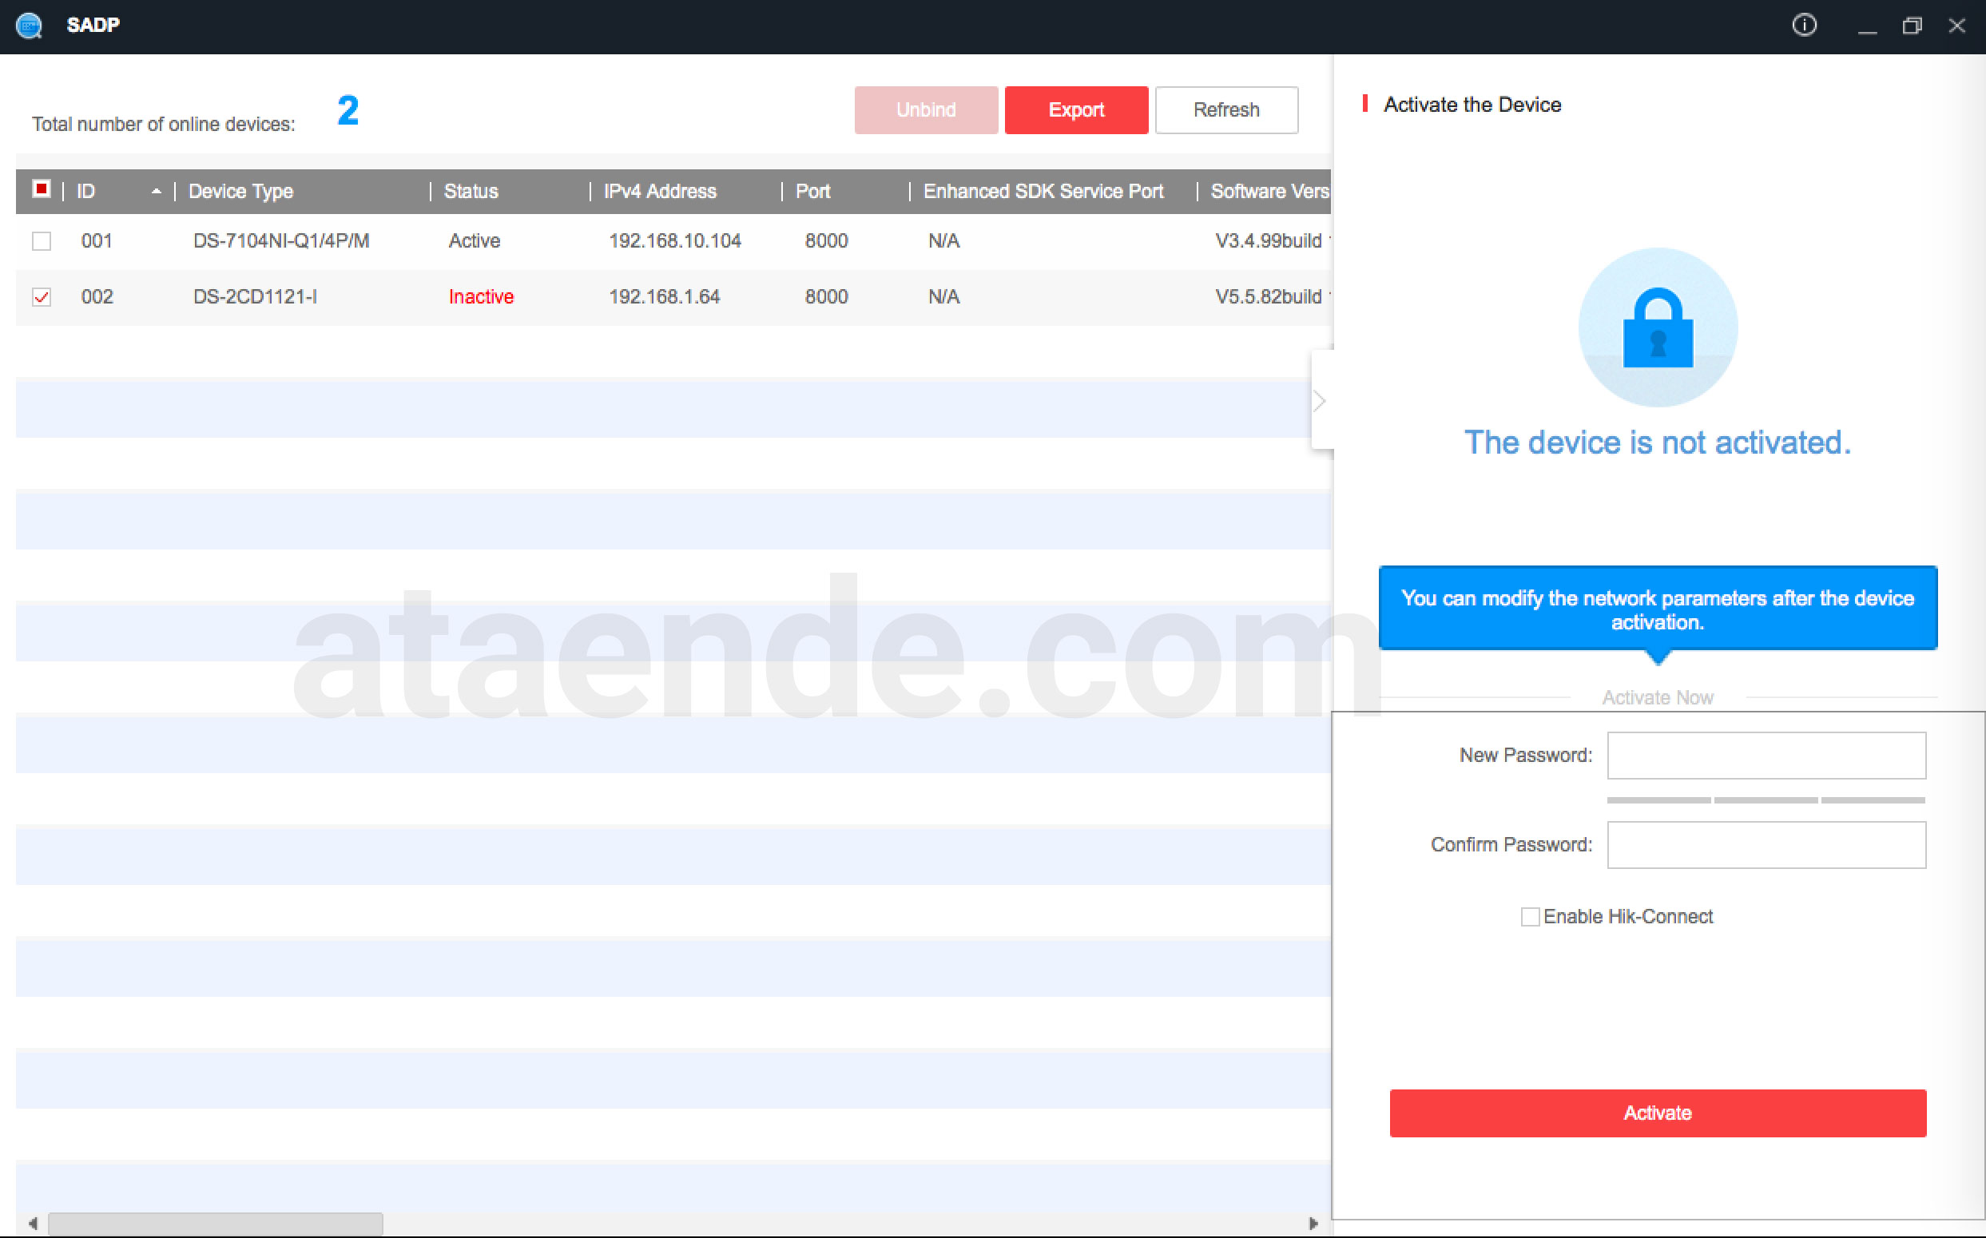Open the info about icon in title bar

pos(1804,26)
